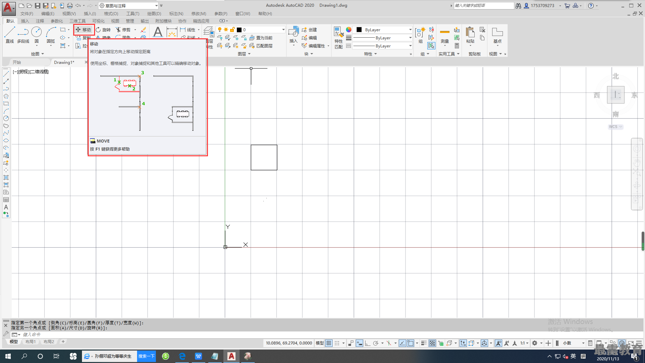The height and width of the screenshot is (363, 645).
Task: Switch to the 注释 ribbon tab
Action: (x=40, y=21)
